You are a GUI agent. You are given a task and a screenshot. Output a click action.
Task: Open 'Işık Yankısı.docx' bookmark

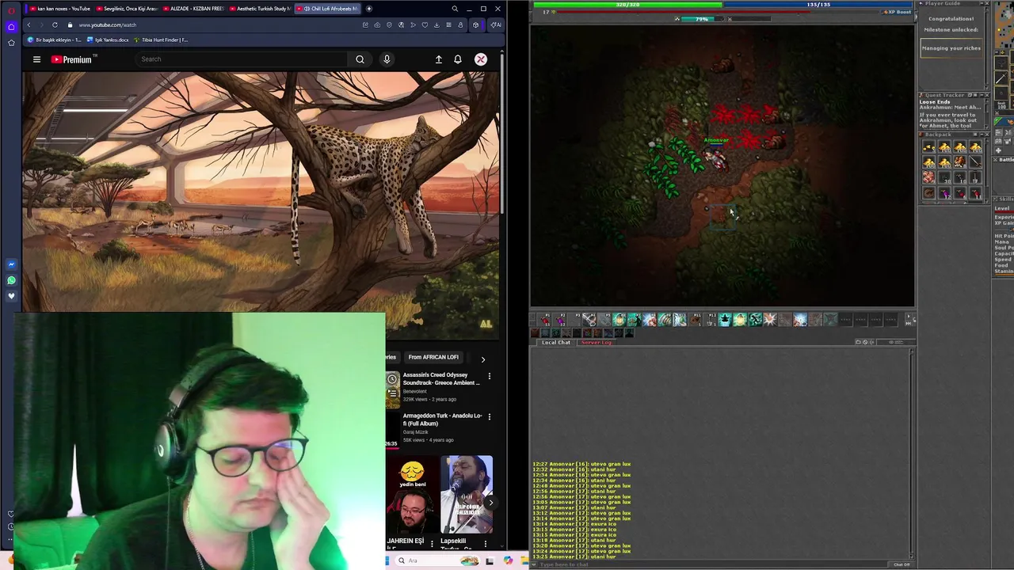(108, 40)
